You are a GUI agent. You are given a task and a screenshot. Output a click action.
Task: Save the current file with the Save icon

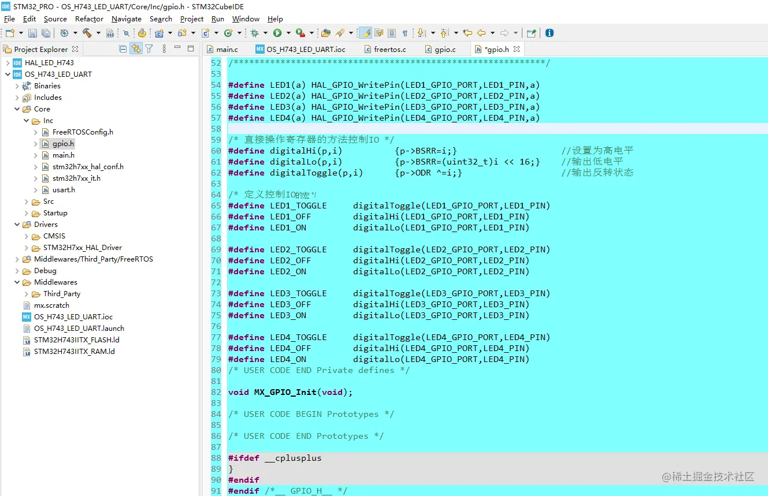[x=32, y=33]
